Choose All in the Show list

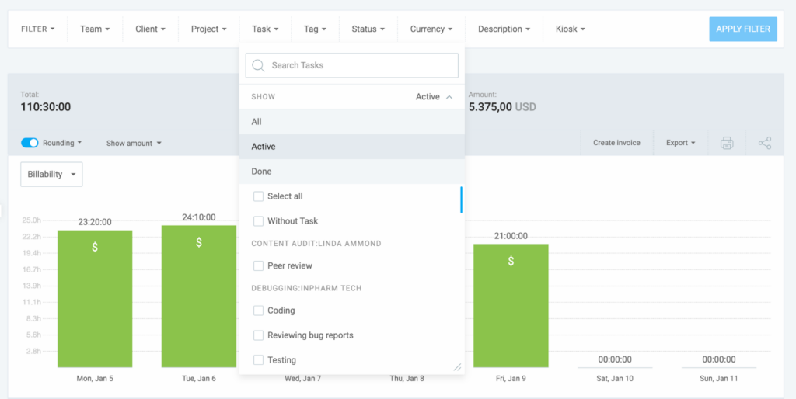pyautogui.click(x=257, y=122)
